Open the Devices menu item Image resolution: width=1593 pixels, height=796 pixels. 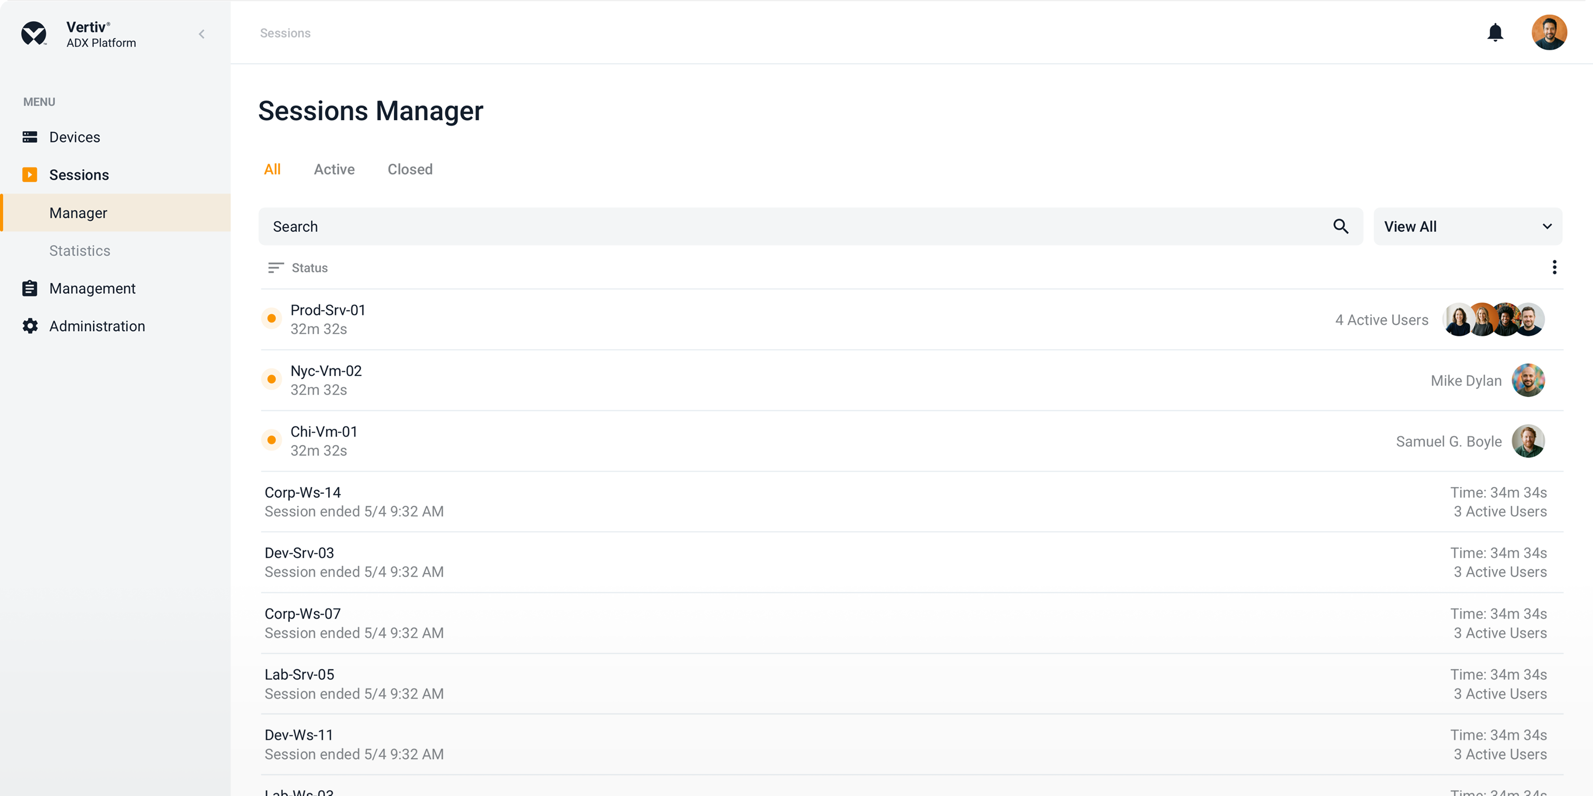(x=115, y=137)
